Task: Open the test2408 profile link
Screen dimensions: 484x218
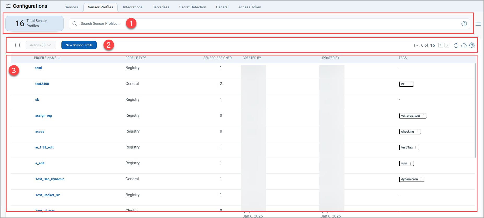Action: (42, 84)
